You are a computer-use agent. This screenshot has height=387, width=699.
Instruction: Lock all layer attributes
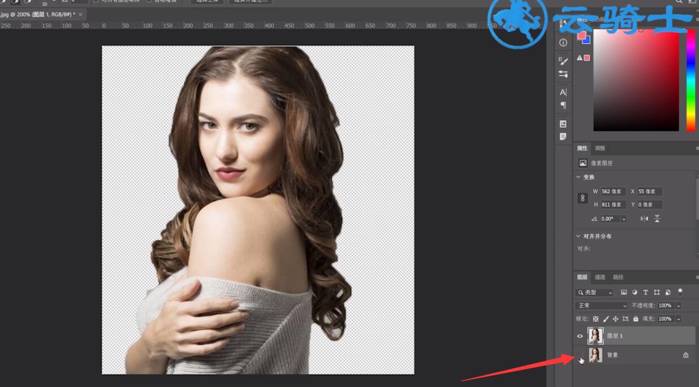[636, 319]
